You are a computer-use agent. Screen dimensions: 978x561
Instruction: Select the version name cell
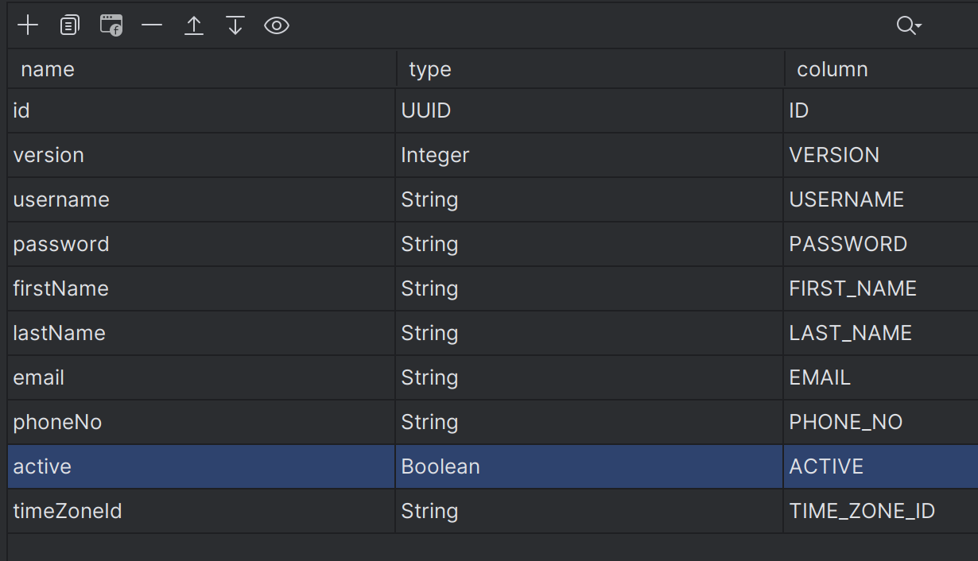(201, 155)
